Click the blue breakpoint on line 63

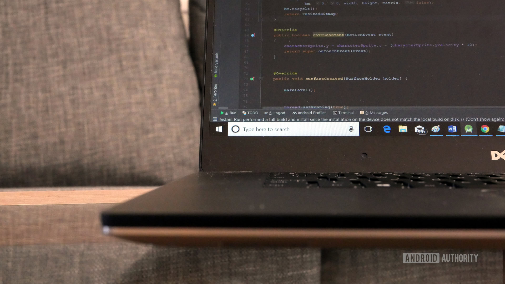tap(252, 35)
